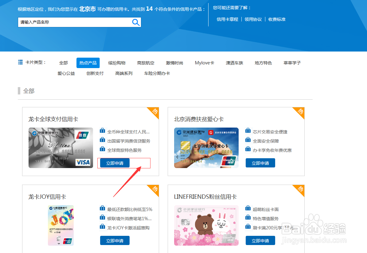Click the search magnifier icon

136,22
